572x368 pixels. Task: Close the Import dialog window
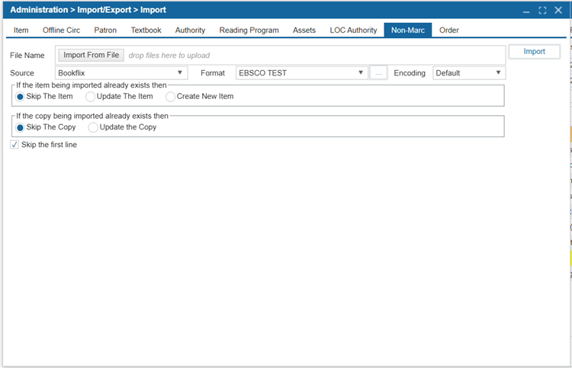[x=559, y=11]
